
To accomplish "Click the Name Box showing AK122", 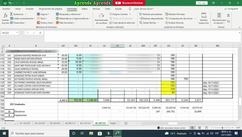I will pyautogui.click(x=9, y=33).
